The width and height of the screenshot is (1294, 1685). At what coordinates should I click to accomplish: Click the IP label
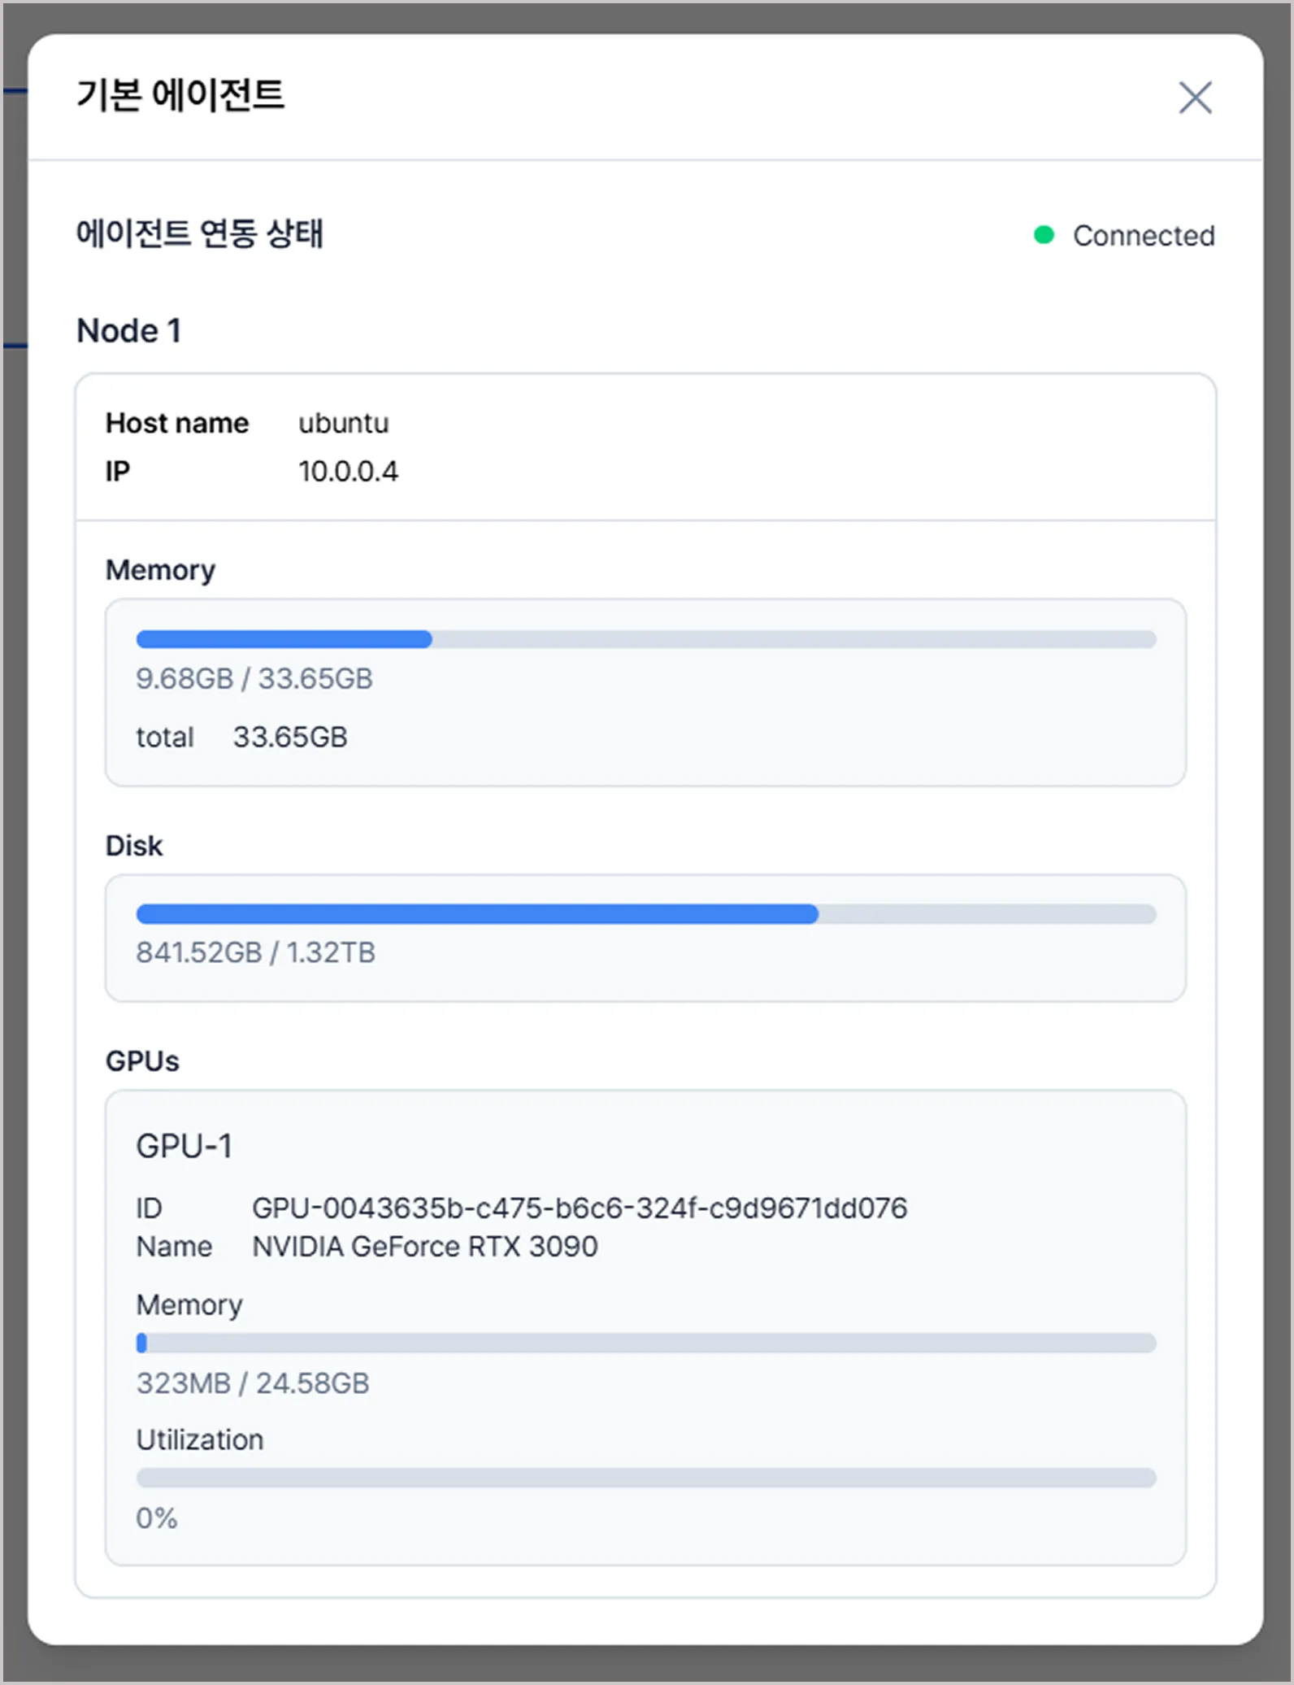pos(118,472)
